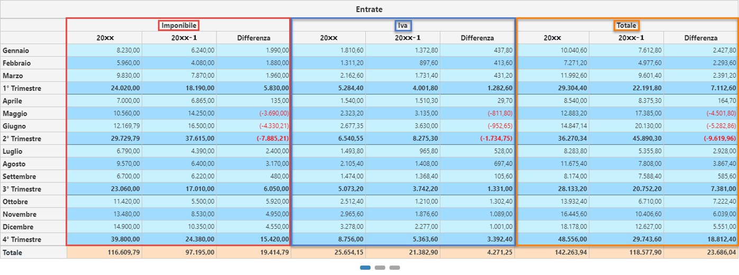Image resolution: width=739 pixels, height=275 pixels.
Task: Select the Iva column group header
Action: 404,25
